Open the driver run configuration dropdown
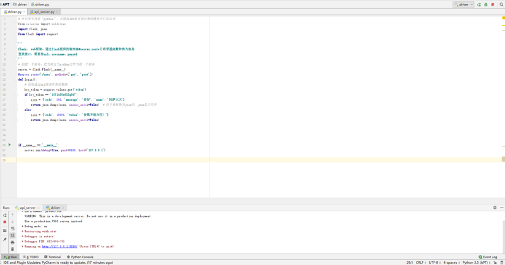 (463, 4)
